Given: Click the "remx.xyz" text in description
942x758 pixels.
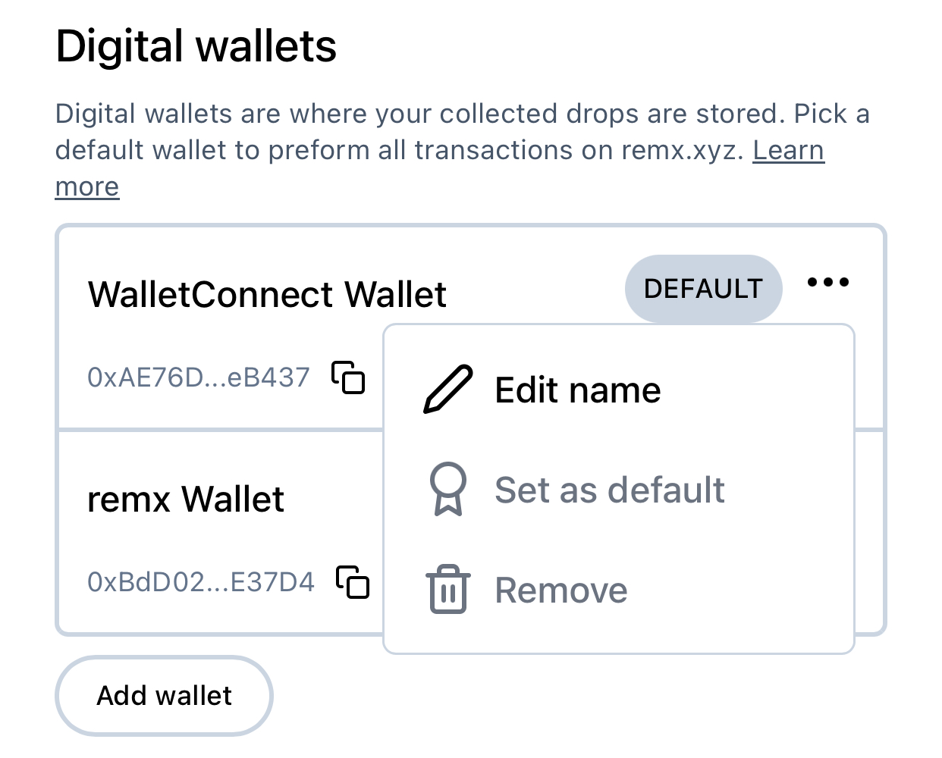Looking at the screenshot, I should pos(680,150).
